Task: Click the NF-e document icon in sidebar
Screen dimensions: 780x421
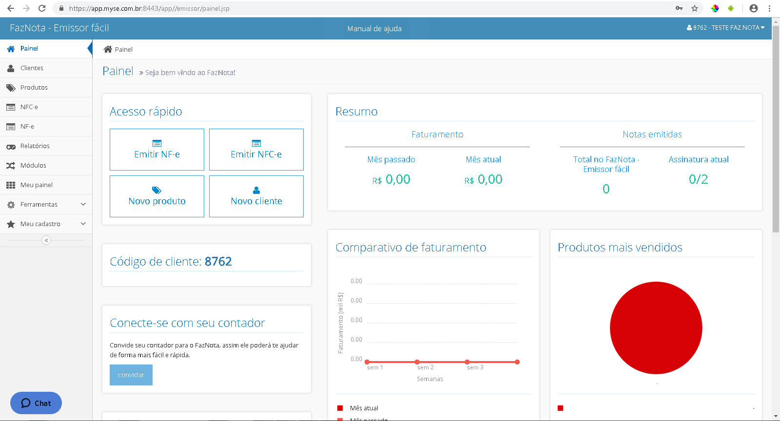Action: [x=11, y=127]
